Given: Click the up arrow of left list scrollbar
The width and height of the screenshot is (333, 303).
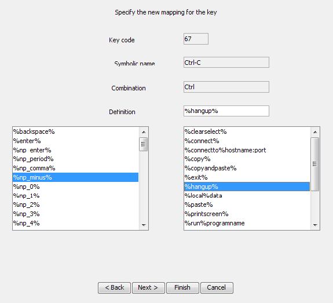Looking at the screenshot, I should [x=144, y=132].
